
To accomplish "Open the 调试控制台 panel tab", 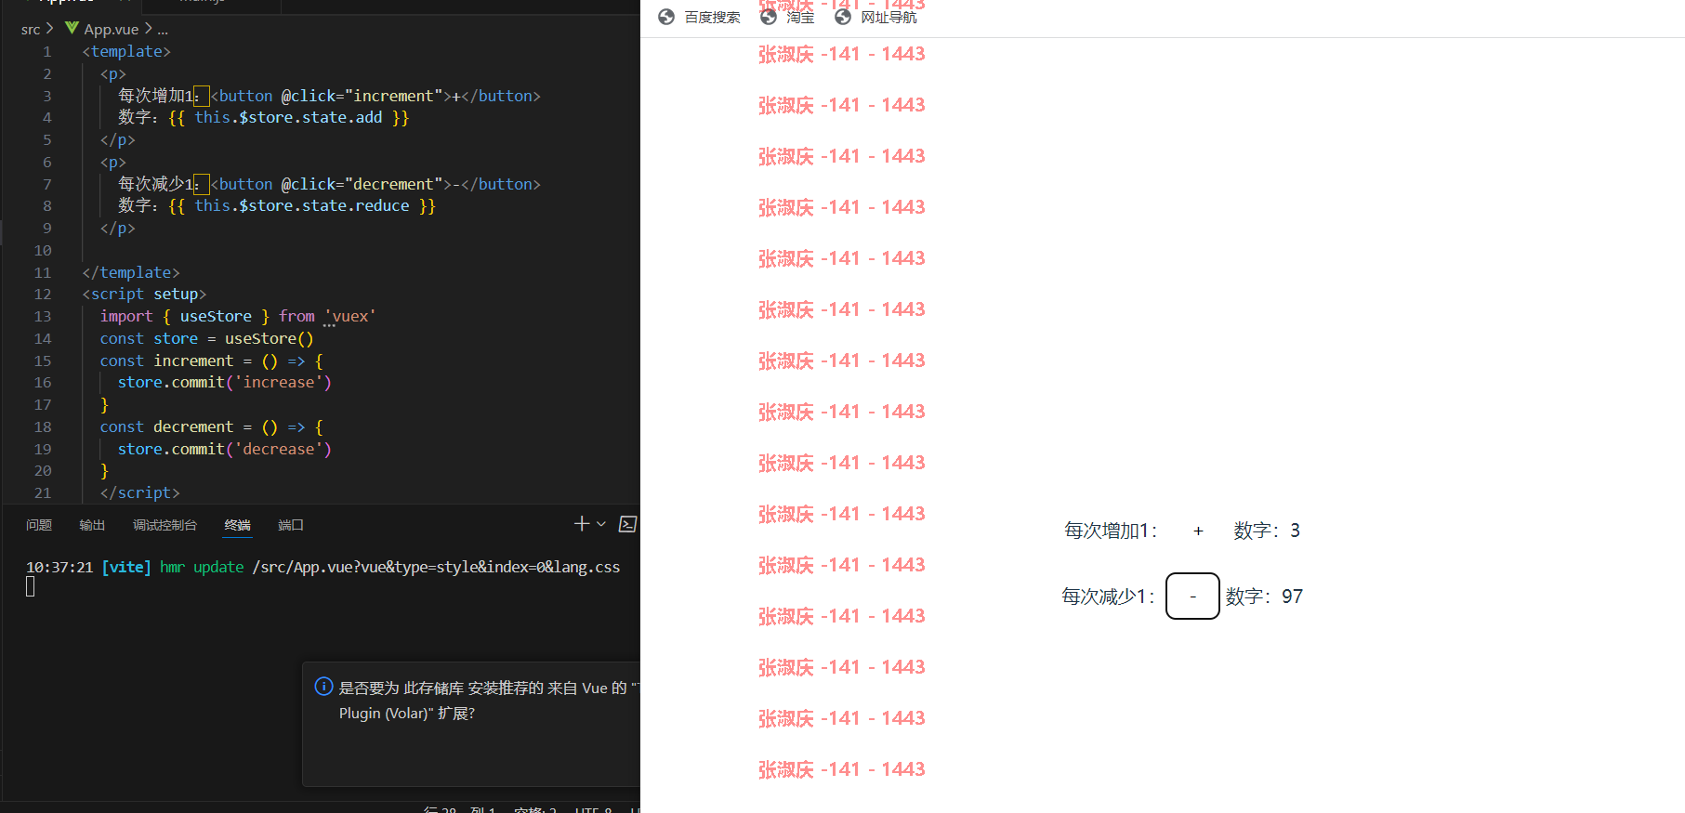I will tap(165, 525).
